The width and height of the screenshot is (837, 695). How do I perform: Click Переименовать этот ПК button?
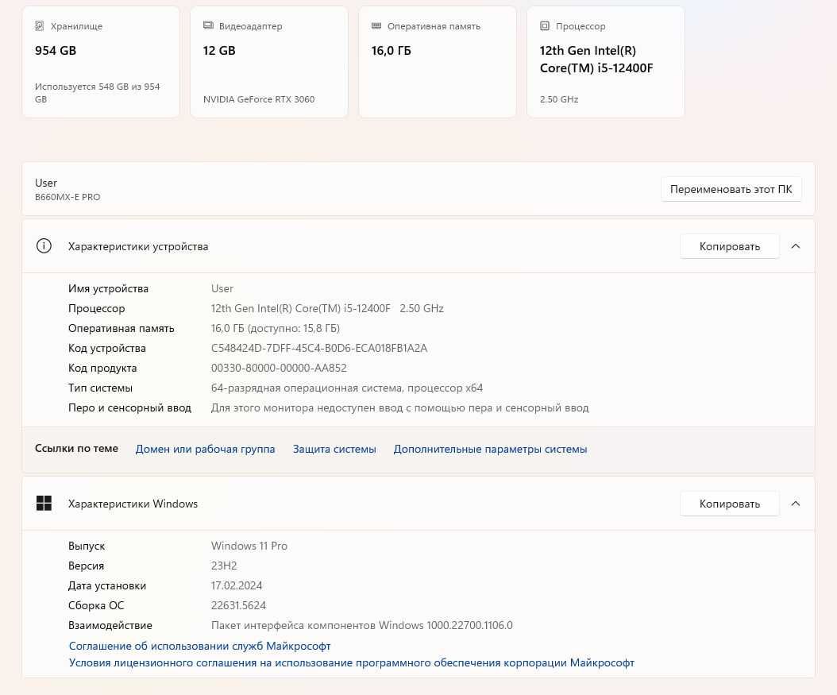731,189
